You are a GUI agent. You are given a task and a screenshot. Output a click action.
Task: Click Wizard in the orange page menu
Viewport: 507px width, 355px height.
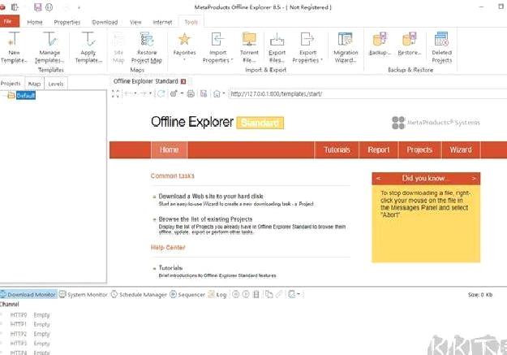(461, 149)
